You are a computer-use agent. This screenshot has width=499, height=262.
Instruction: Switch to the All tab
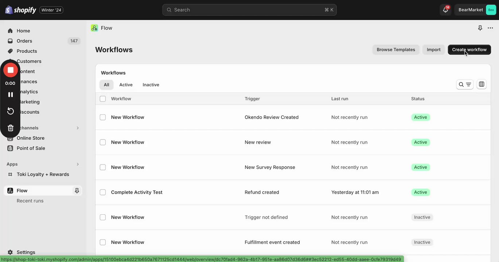pos(106,85)
